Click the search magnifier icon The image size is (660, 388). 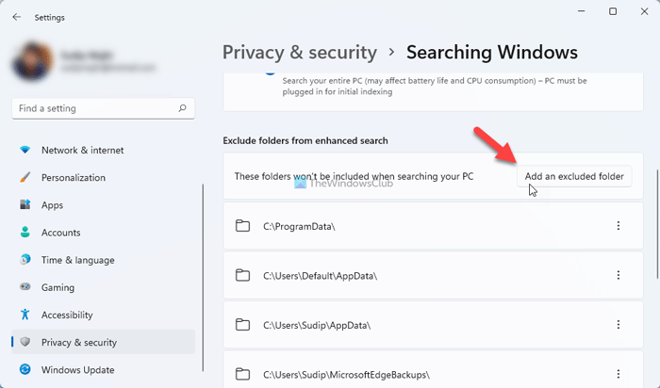point(183,110)
